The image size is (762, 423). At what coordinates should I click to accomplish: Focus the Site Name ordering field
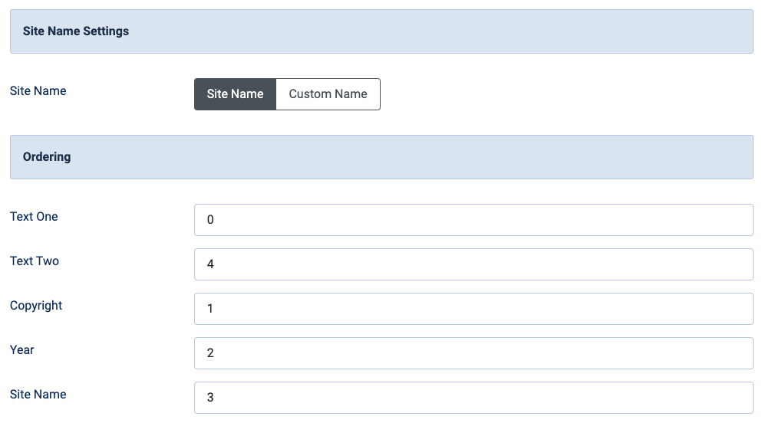pyautogui.click(x=473, y=398)
